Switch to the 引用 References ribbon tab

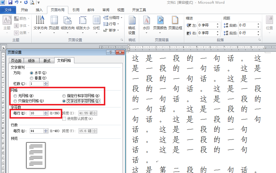pyautogui.click(x=76, y=10)
